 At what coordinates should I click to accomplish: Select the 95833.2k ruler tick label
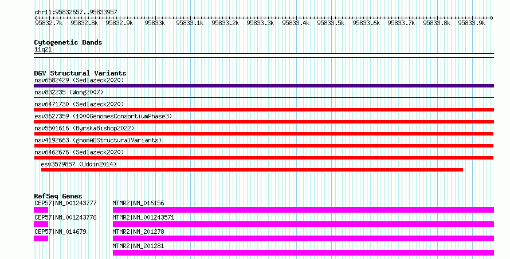(225, 23)
